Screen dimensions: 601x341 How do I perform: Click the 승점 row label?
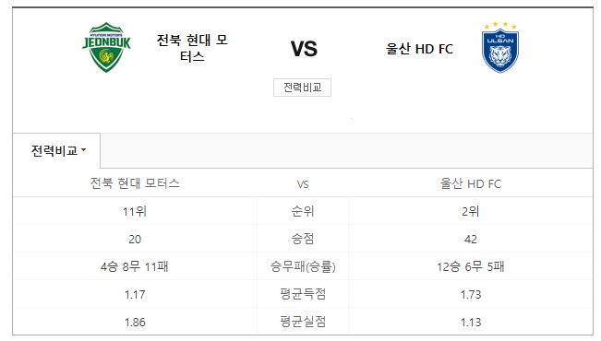point(303,239)
